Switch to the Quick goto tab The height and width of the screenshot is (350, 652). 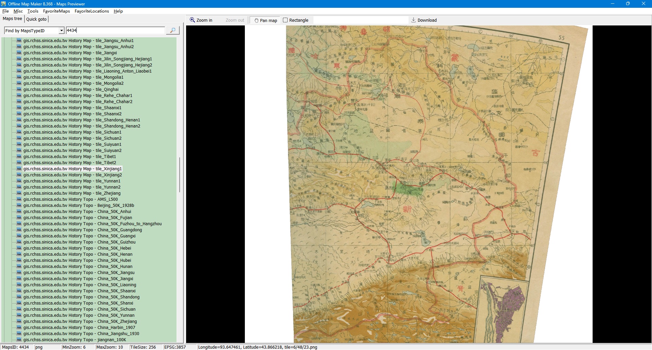(x=36, y=19)
